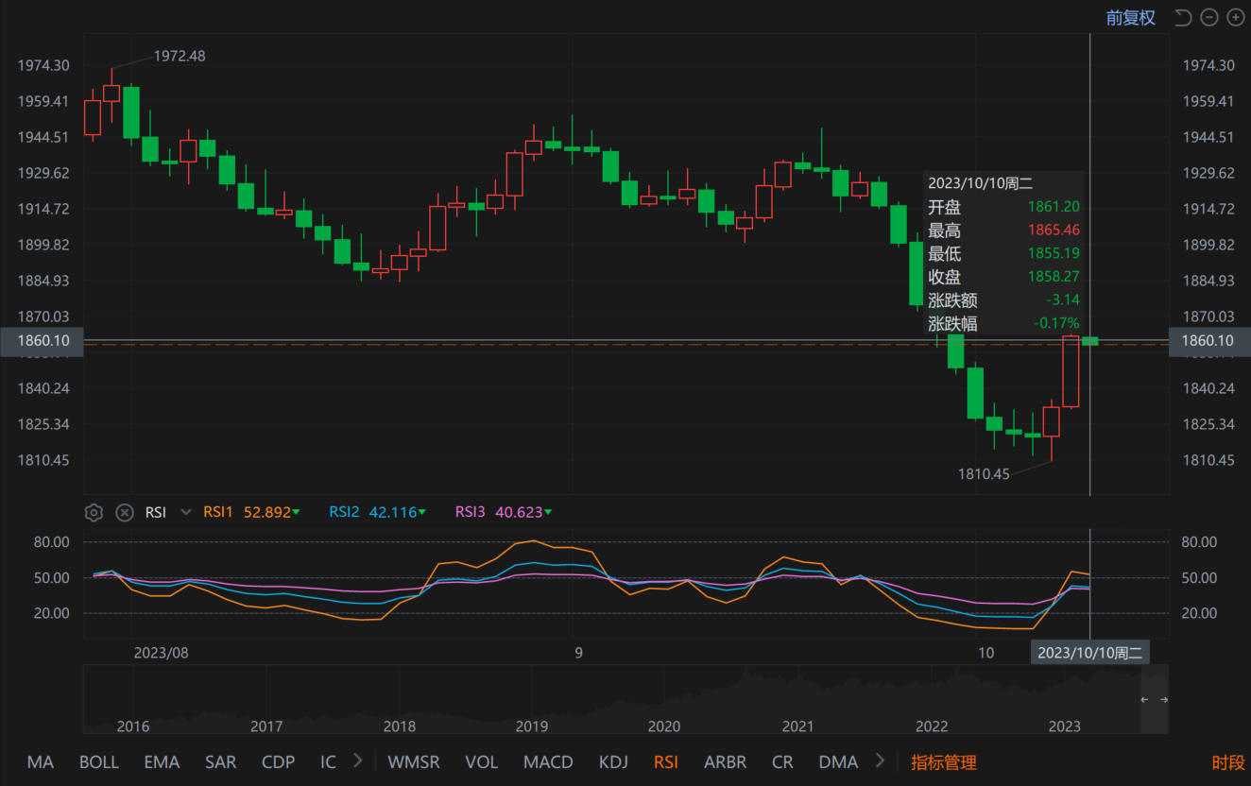Click right axis price 1944.51

coord(1208,137)
